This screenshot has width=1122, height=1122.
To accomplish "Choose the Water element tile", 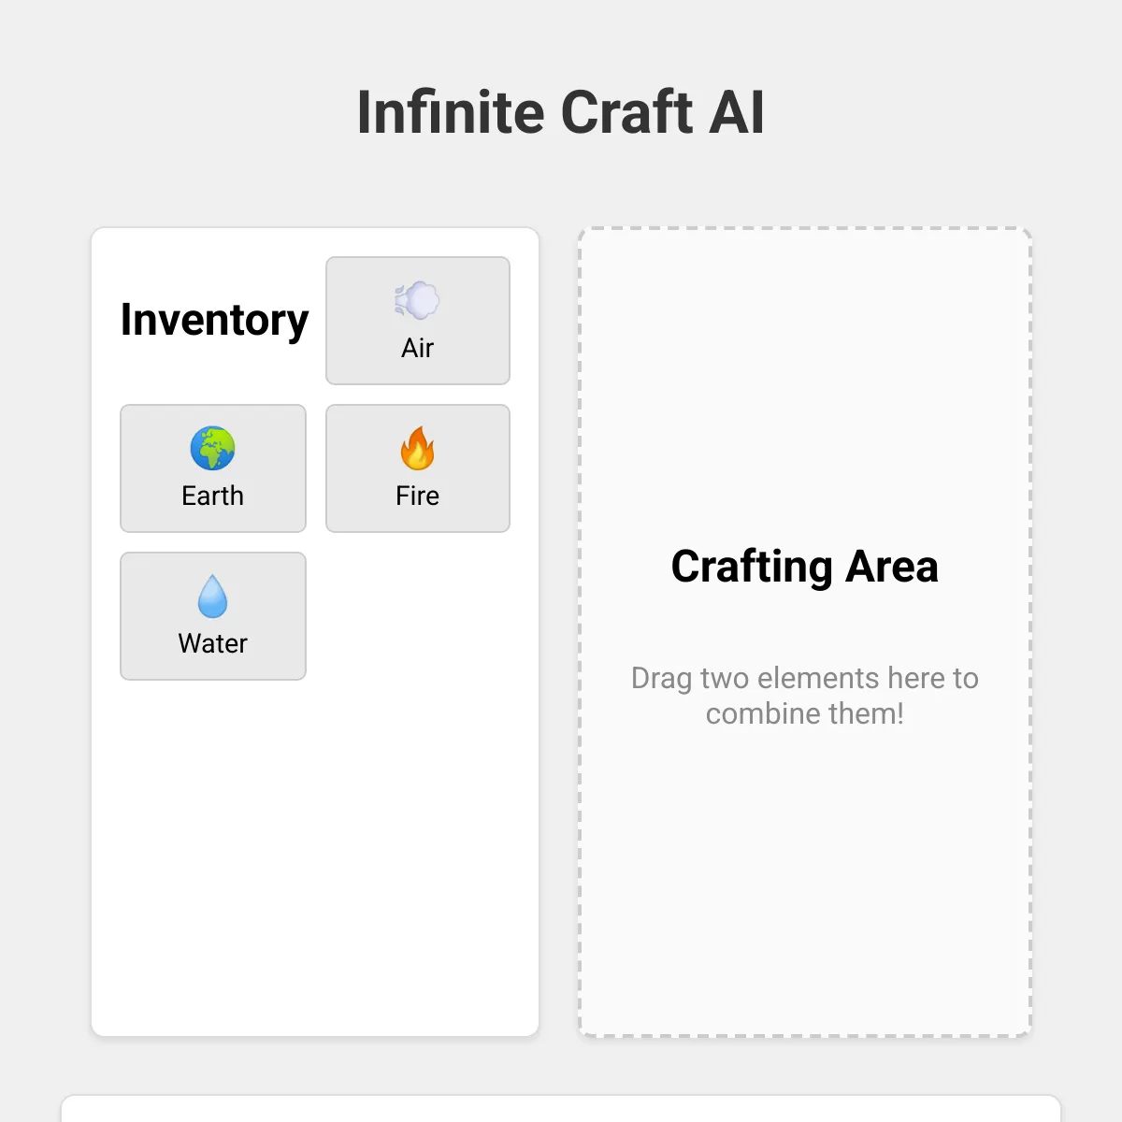I will tap(213, 616).
